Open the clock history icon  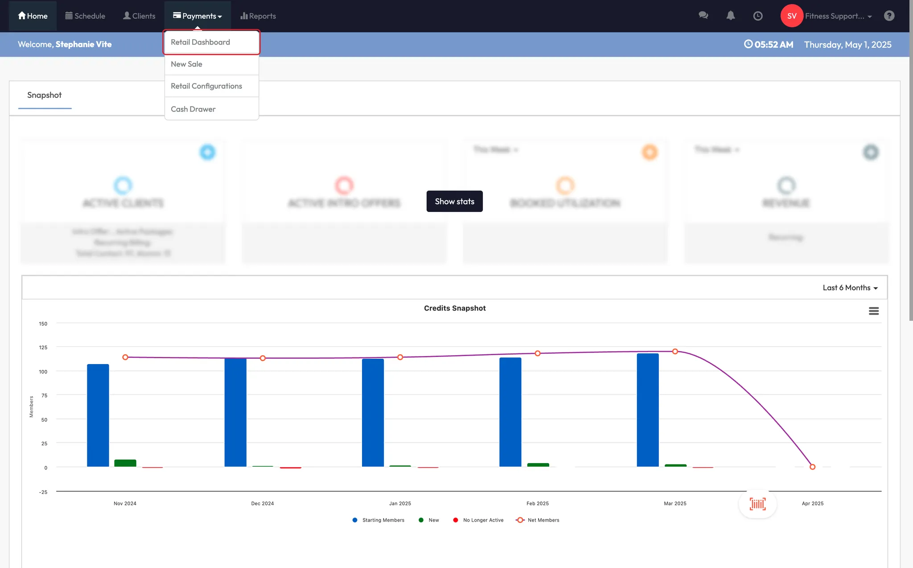point(757,16)
